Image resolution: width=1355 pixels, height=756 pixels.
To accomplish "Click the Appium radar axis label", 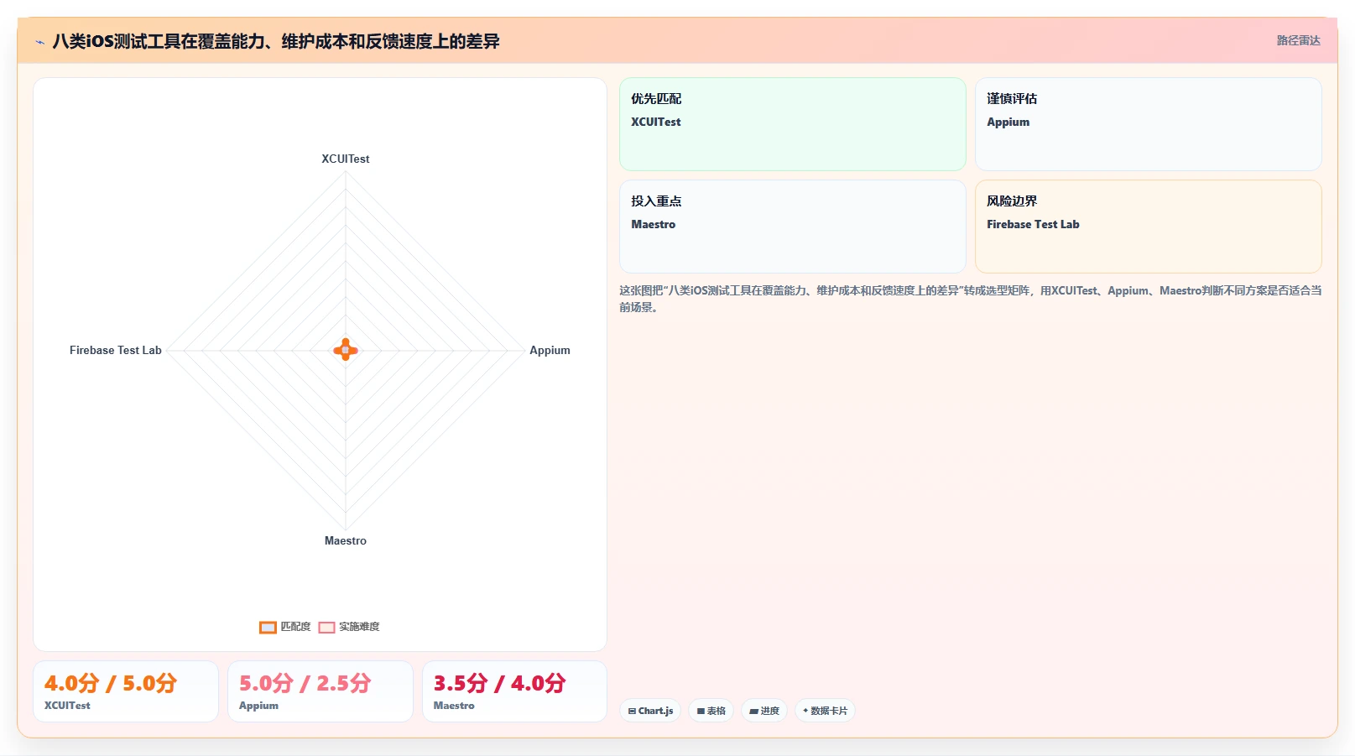I will [x=550, y=350].
